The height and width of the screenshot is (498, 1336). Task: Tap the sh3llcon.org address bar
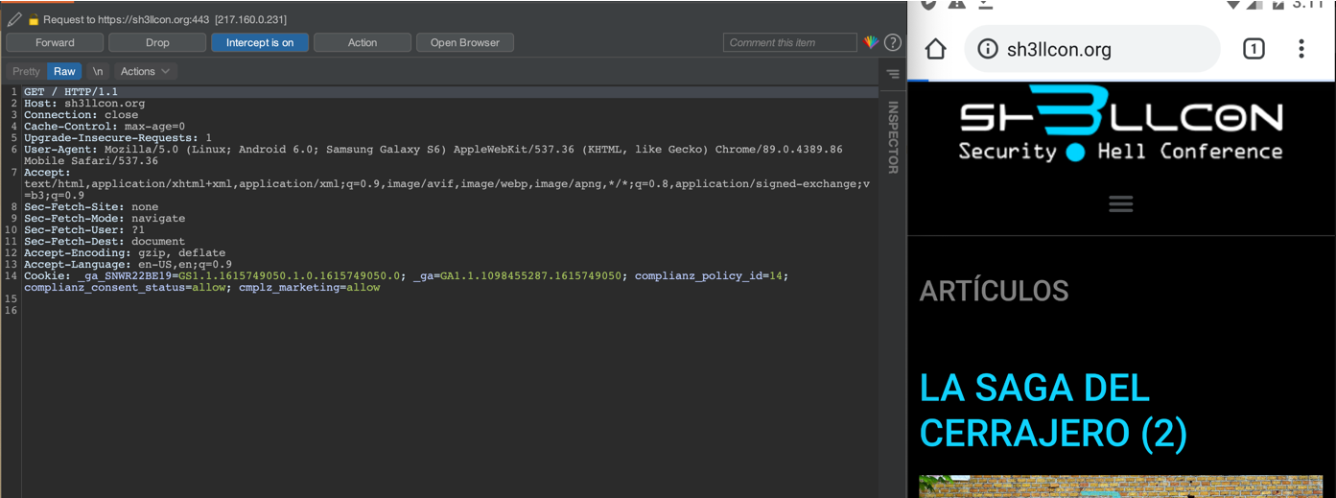[x=1092, y=49]
